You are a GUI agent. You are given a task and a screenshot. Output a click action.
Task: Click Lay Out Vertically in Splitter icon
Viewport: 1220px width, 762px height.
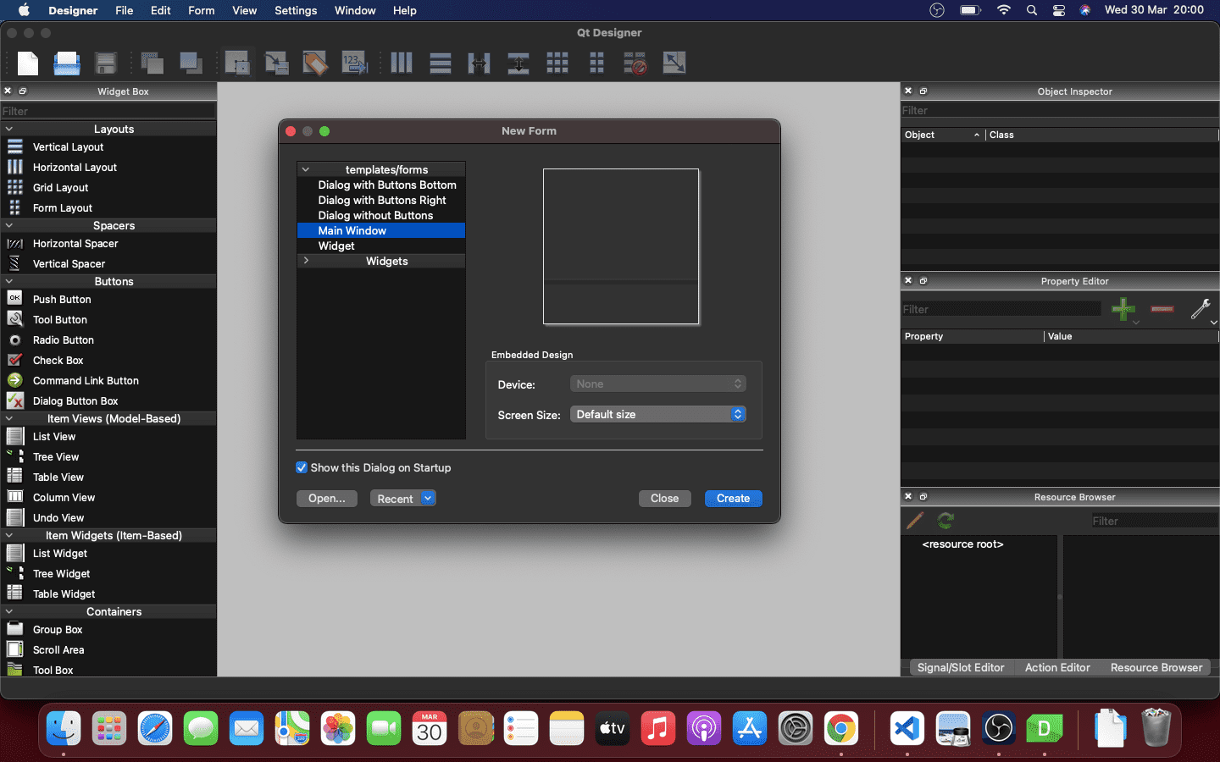(518, 63)
